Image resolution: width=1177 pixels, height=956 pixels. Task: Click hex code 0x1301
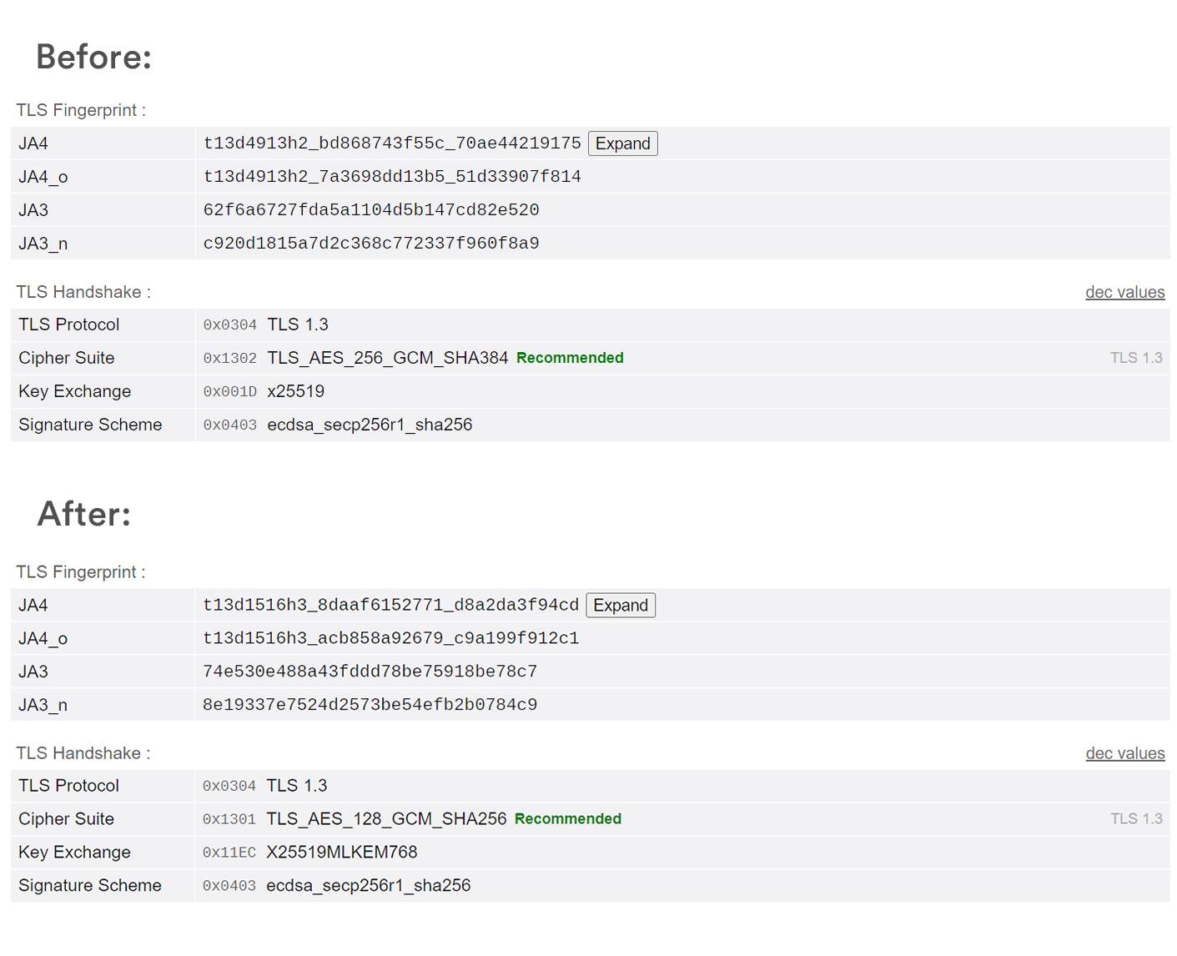coord(229,820)
